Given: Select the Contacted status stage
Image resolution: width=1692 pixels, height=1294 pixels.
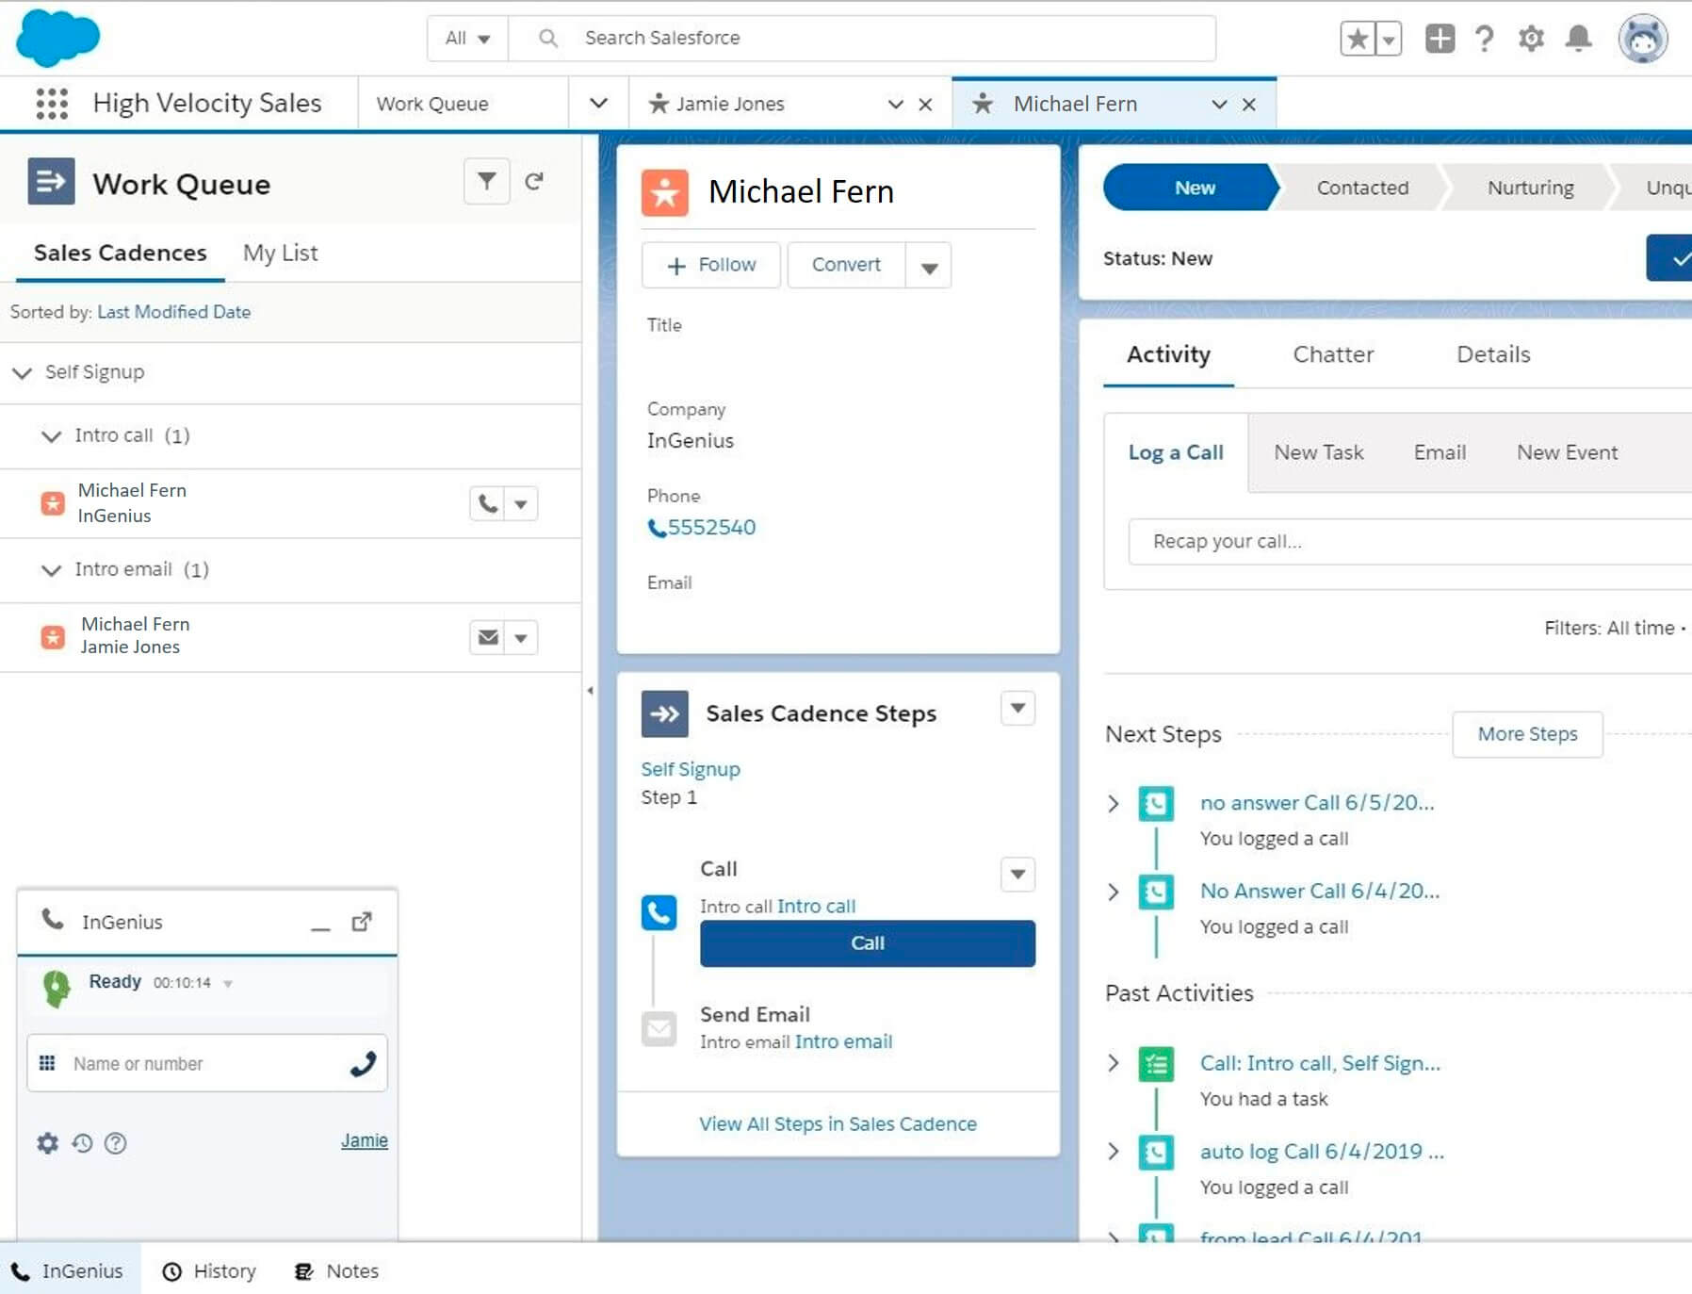Looking at the screenshot, I should [x=1362, y=188].
